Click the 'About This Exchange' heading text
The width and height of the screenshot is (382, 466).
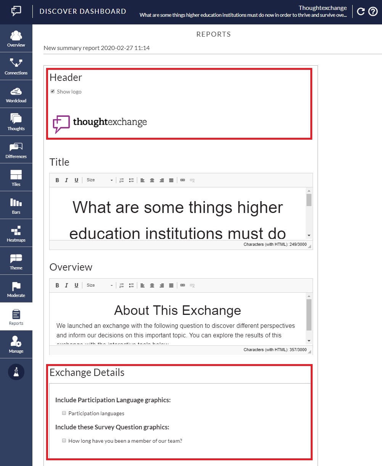(x=178, y=310)
